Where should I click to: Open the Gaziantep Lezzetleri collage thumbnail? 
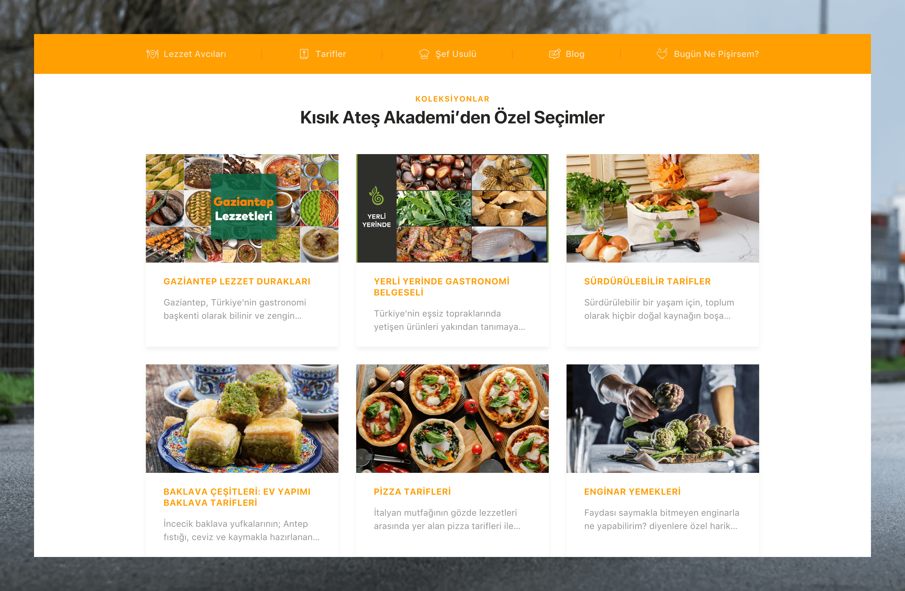(x=242, y=208)
